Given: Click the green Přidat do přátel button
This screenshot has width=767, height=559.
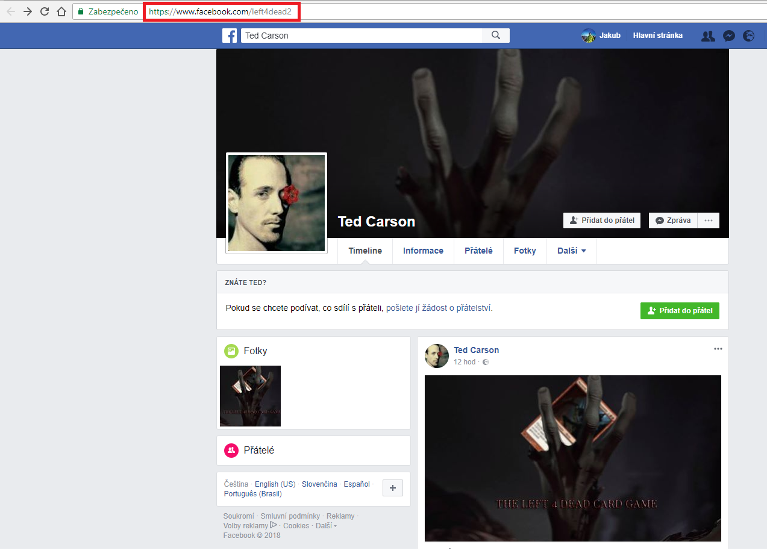Looking at the screenshot, I should (x=680, y=310).
